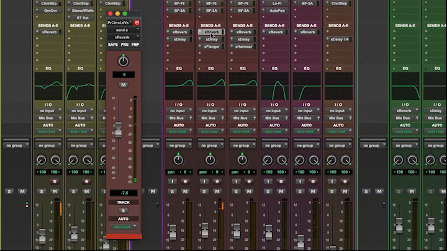Click the -7.5 send level value field
447x251 pixels.
click(124, 193)
